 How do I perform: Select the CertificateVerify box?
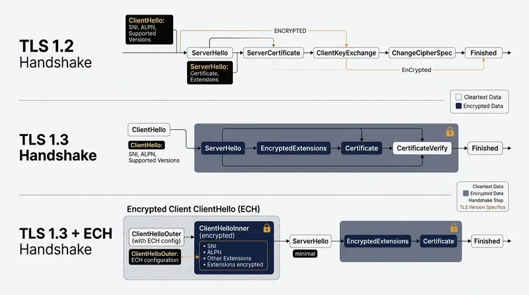pos(422,148)
